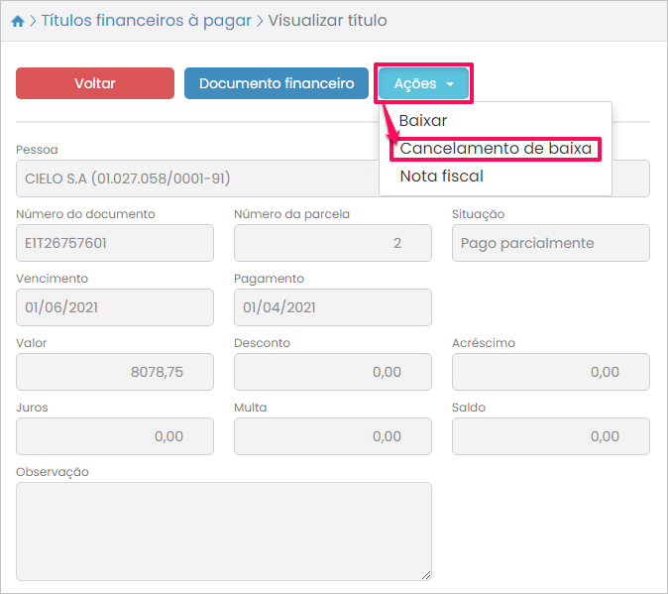668x594 pixels.
Task: Click the Número da parcela field
Action: 333,243
